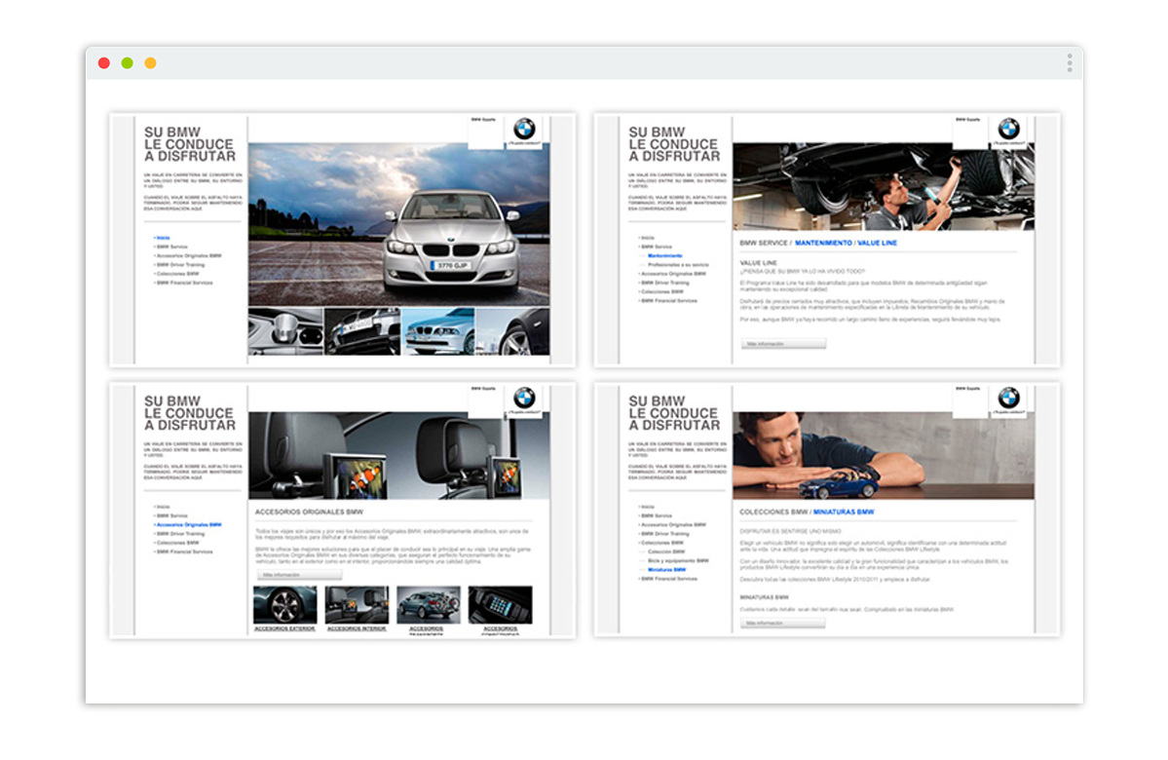The height and width of the screenshot is (760, 1168).
Task: Collapse BMW Service in the Value Line page menu
Action: pyautogui.click(x=656, y=247)
